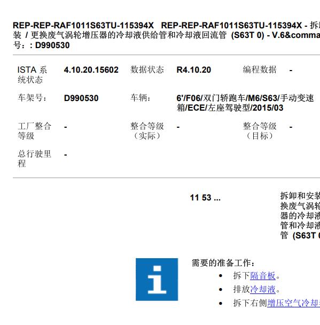Click the blue information icon
The image size is (320, 325).
(157, 279)
